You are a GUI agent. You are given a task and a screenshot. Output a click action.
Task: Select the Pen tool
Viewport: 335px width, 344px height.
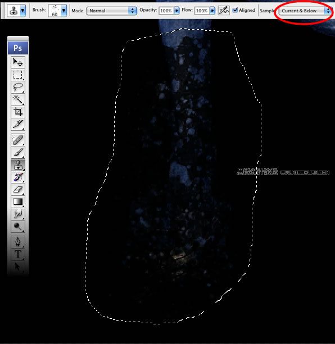tap(18, 242)
